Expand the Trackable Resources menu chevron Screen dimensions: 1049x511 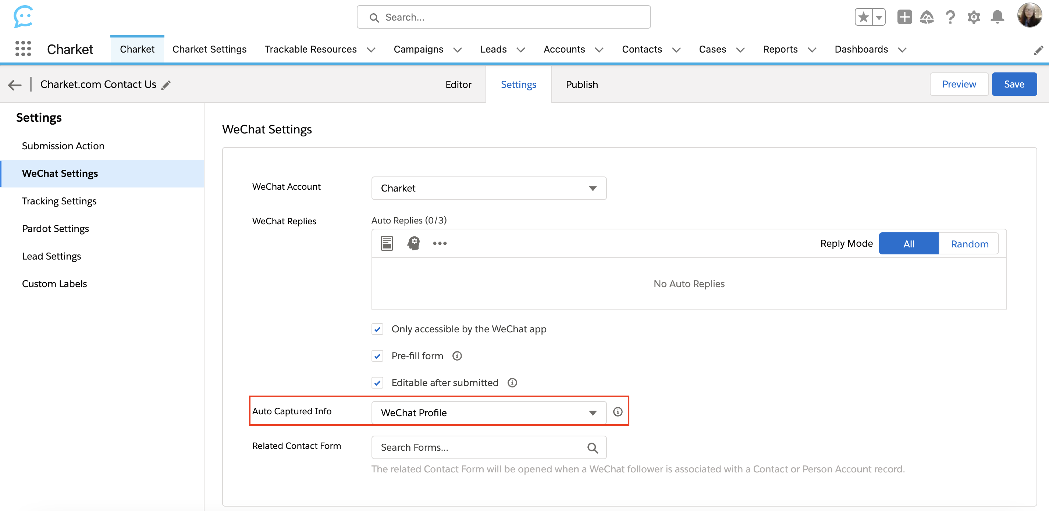pos(371,50)
